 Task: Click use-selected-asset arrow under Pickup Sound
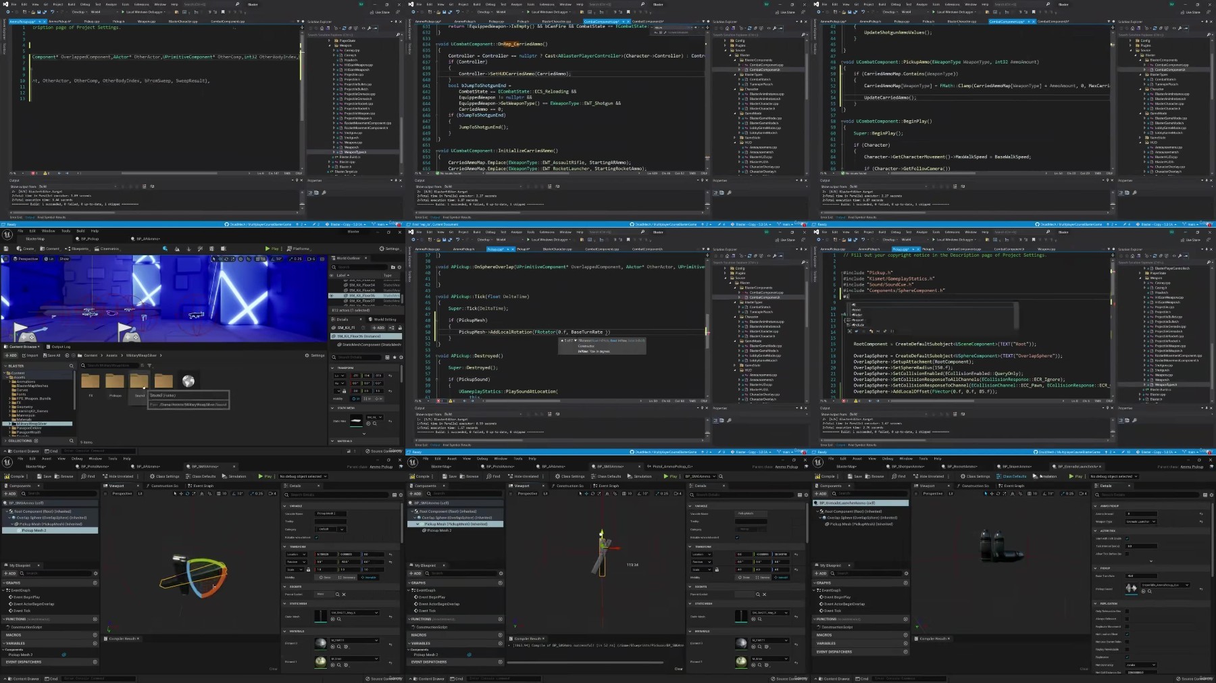tap(1143, 591)
